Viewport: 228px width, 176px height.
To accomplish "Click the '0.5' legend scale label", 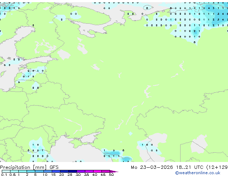I will pos(12,175).
